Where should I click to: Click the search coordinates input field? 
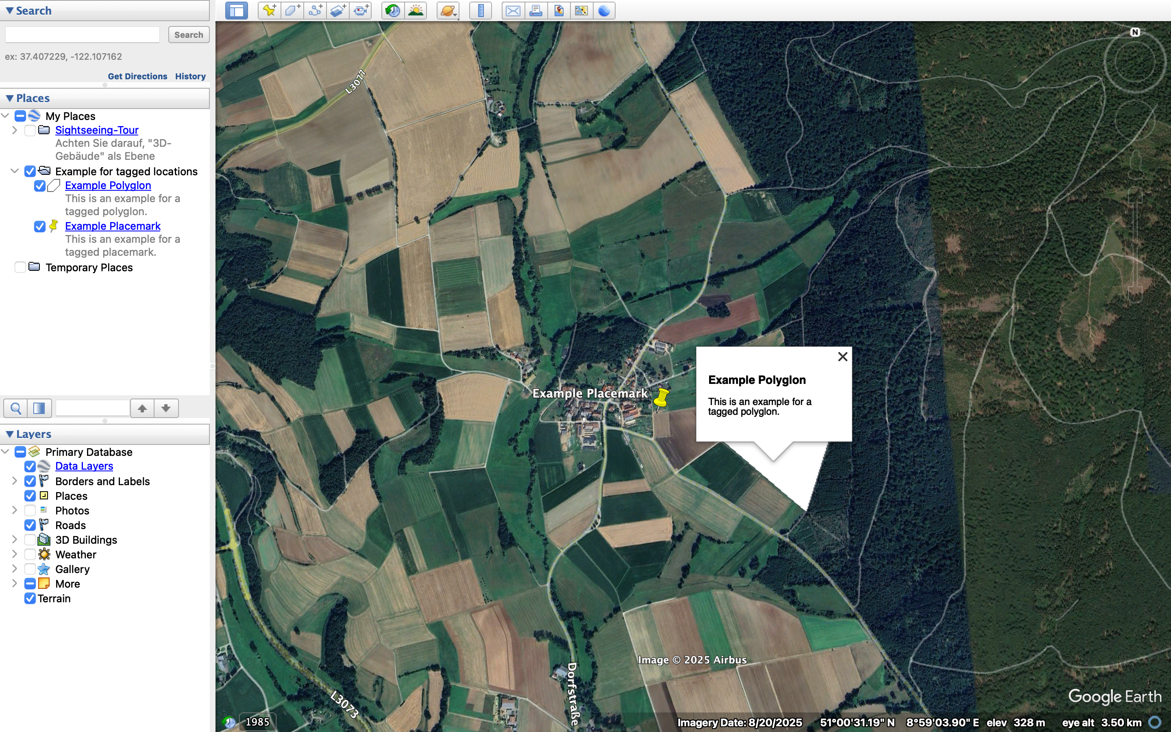click(x=82, y=35)
